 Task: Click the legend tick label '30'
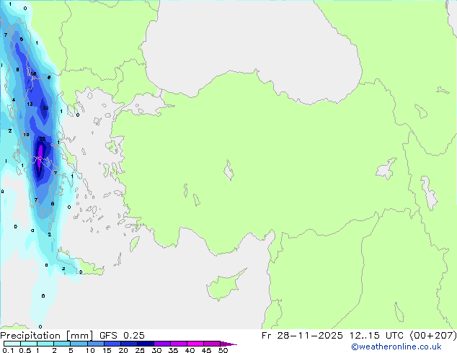point(156,350)
